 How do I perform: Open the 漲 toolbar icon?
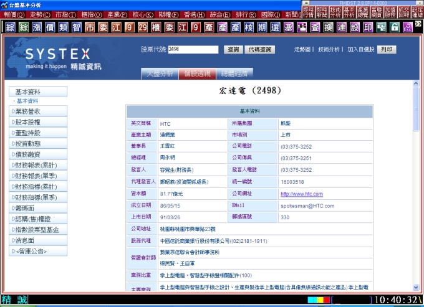coord(37,27)
